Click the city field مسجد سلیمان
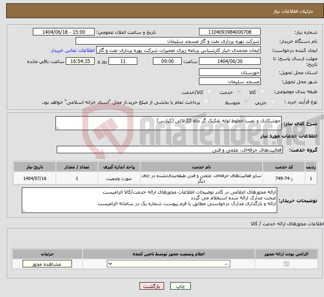This screenshot has width=324, height=297. pyautogui.click(x=229, y=81)
